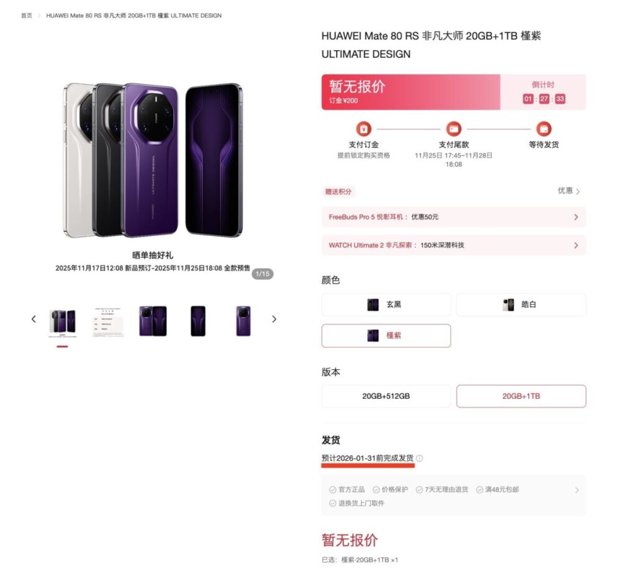Select the 20GB+512GB version option
The width and height of the screenshot is (636, 576).
(386, 396)
